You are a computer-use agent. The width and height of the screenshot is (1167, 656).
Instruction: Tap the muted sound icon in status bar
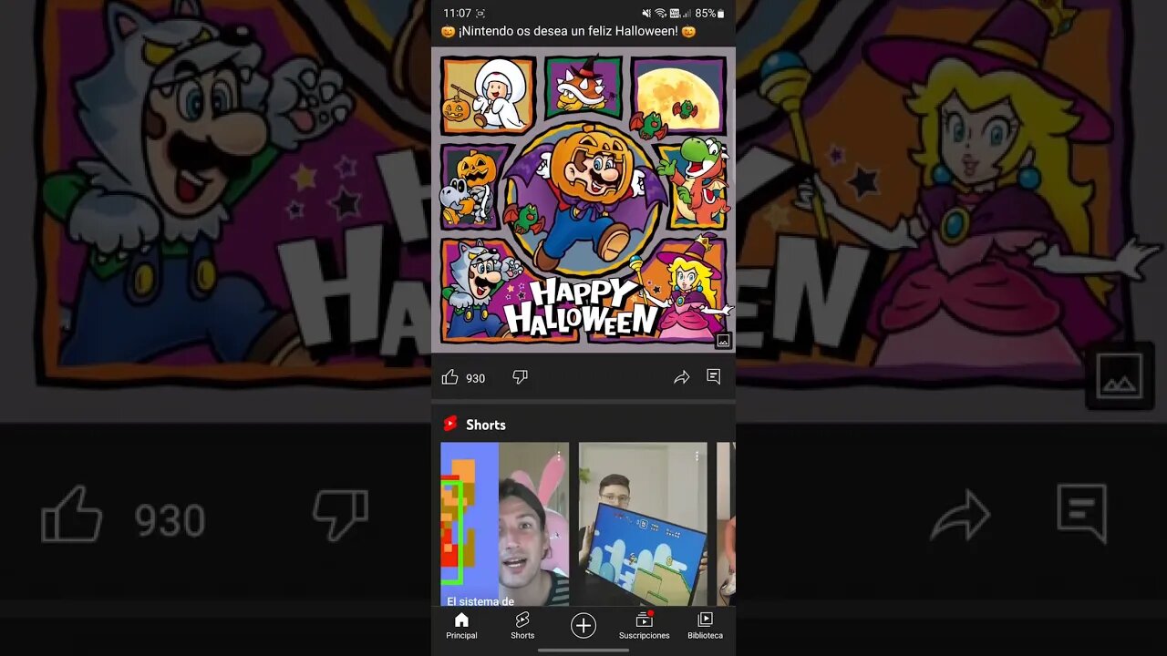coord(646,14)
